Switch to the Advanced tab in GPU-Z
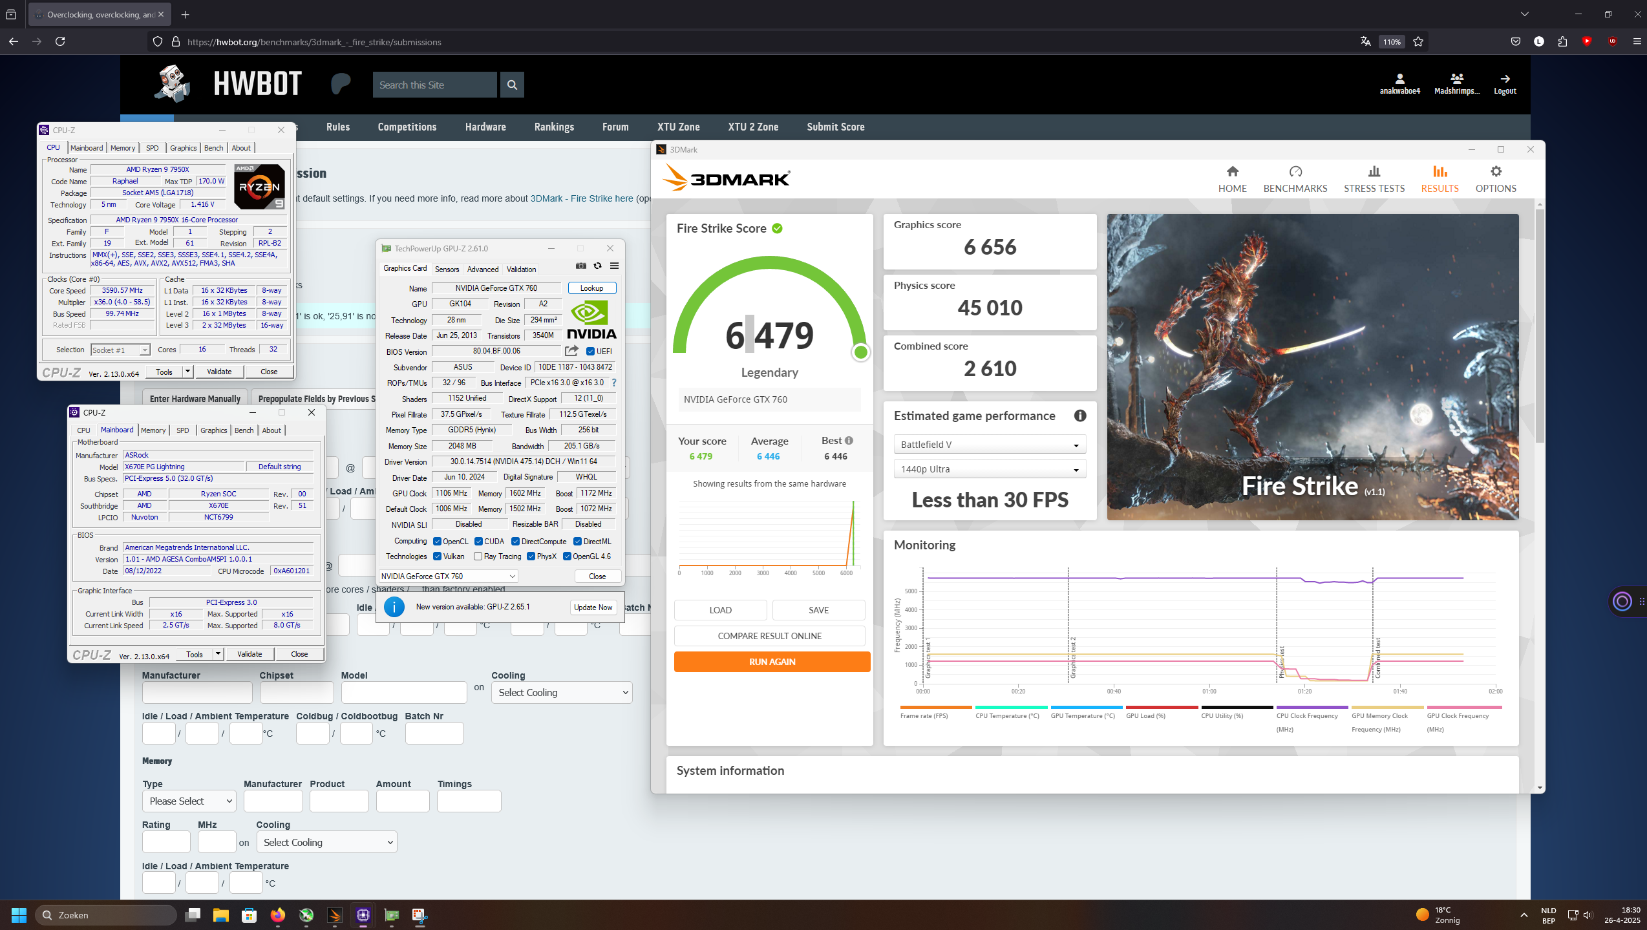 pyautogui.click(x=483, y=269)
